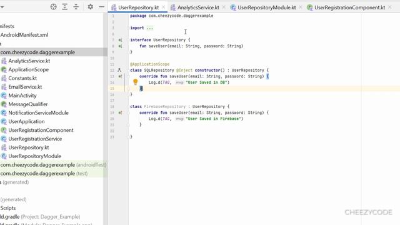Screen dimensions: 400x225
Task: Open UserRegistrationComponent in project tree
Action: pos(41,131)
